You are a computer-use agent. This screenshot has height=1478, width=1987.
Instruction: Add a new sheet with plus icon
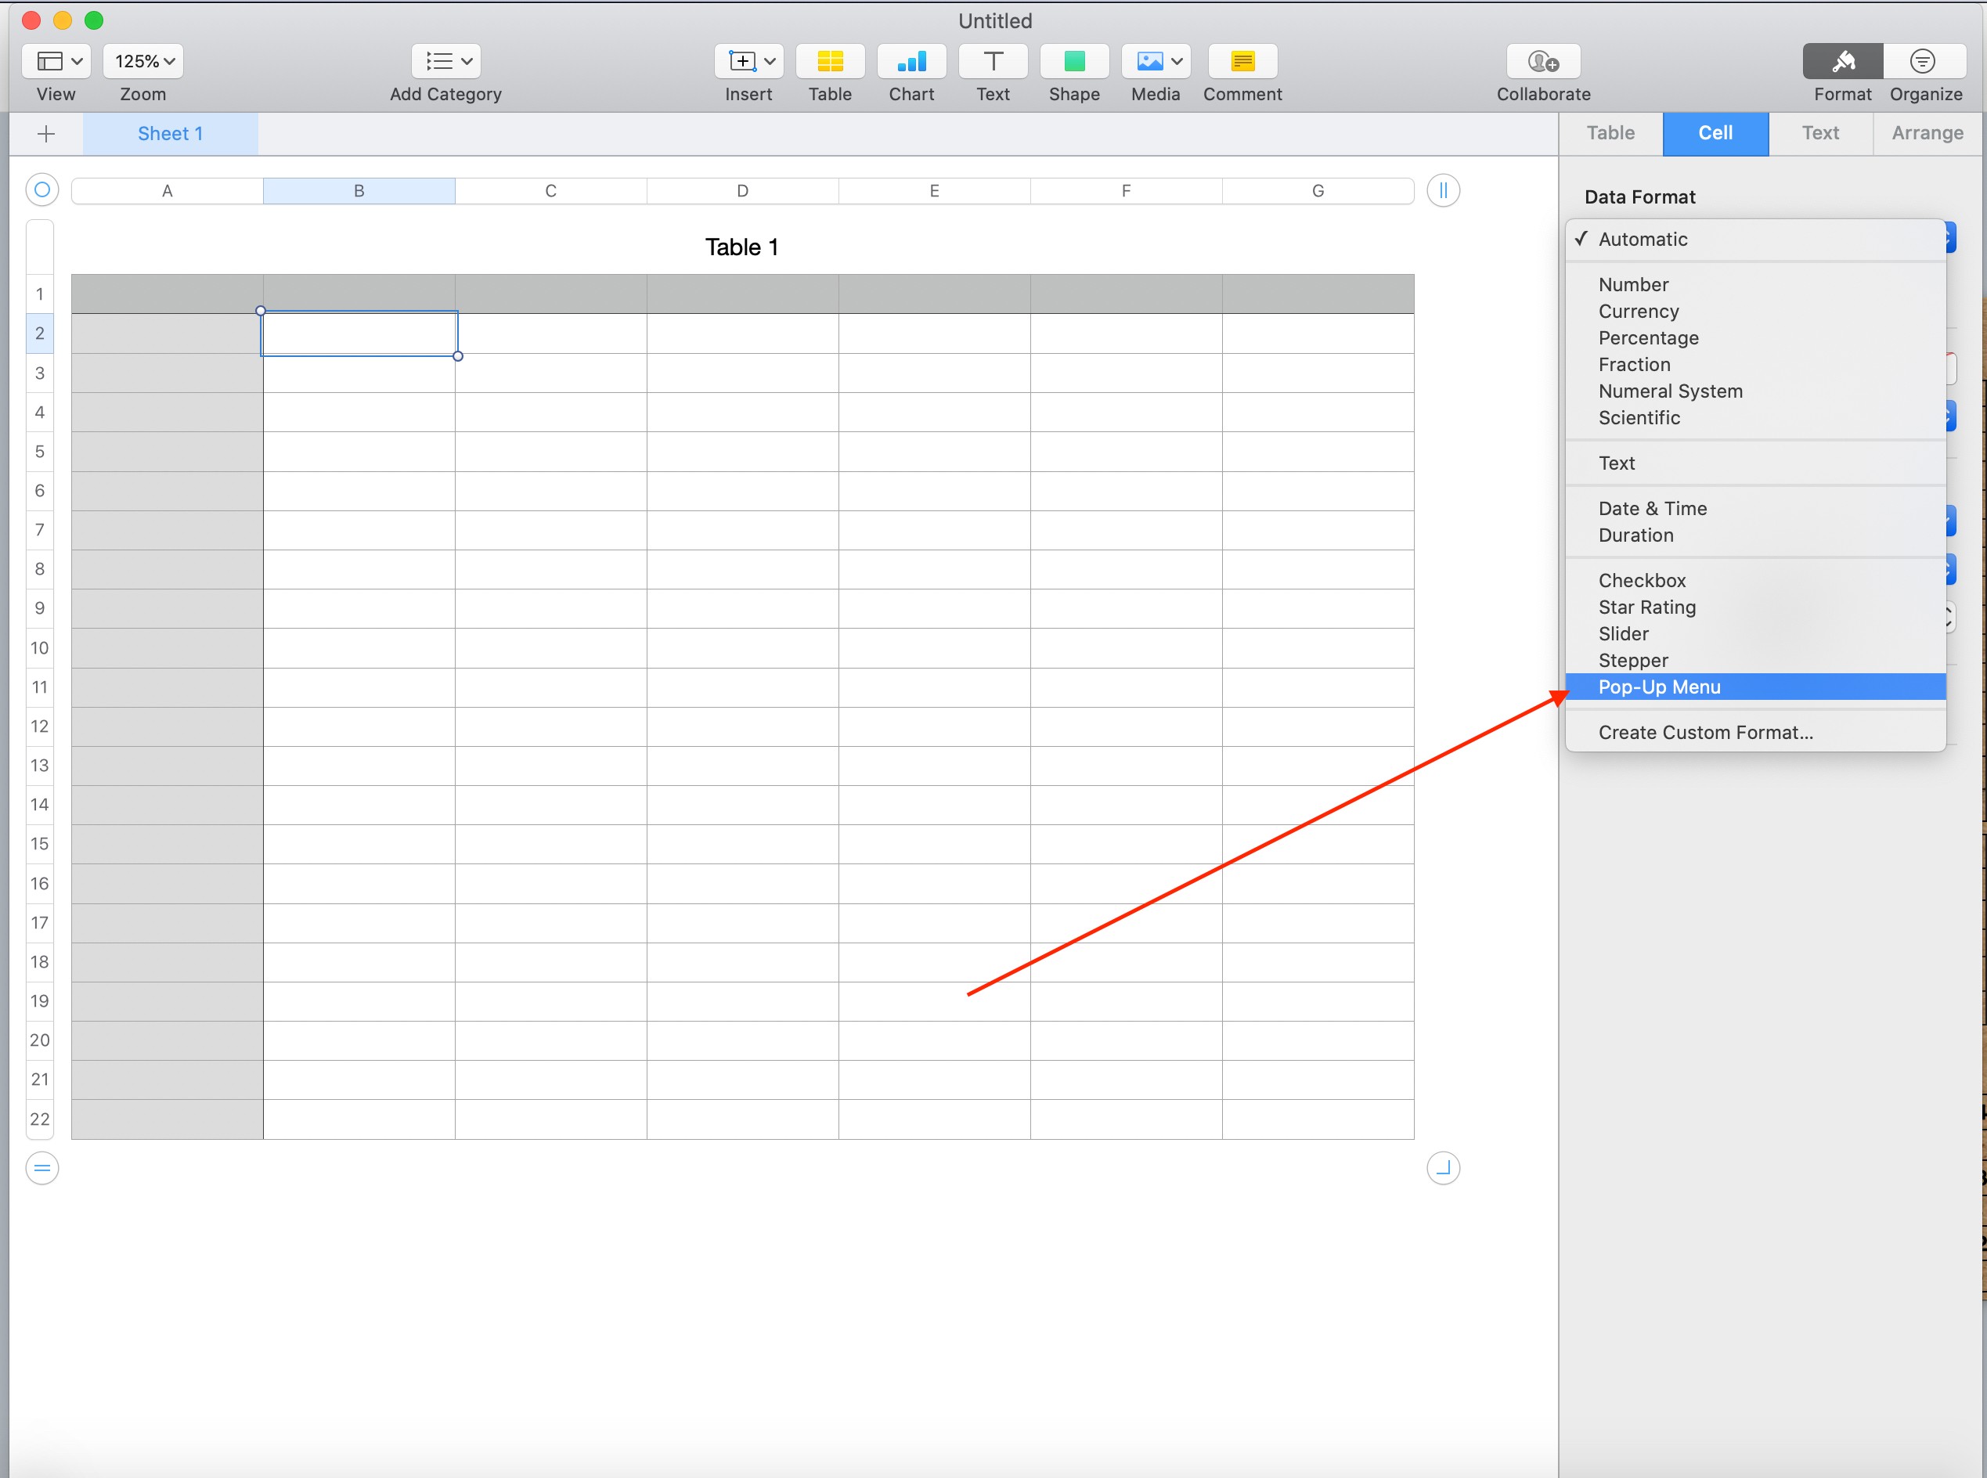tap(46, 134)
